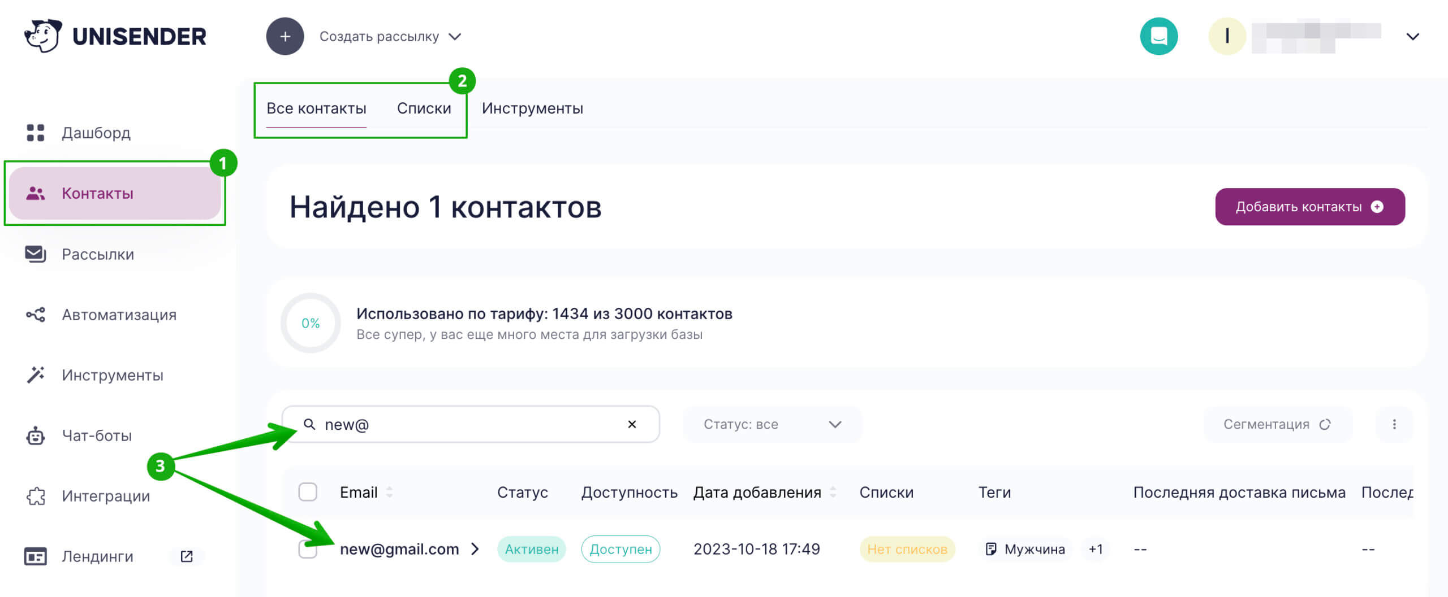Click the Нет списков badge
1448x597 pixels.
click(x=907, y=549)
